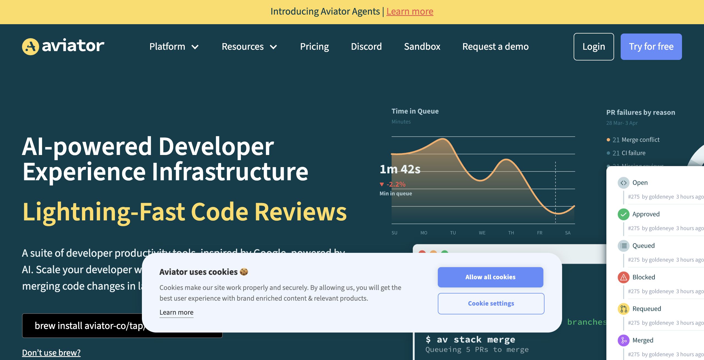This screenshot has width=704, height=360.
Task: Follow the Aviator Agents Learn more link
Action: click(x=409, y=12)
